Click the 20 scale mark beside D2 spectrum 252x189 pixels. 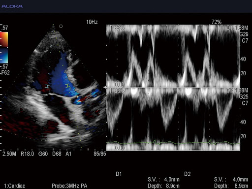pyautogui.click(x=243, y=136)
